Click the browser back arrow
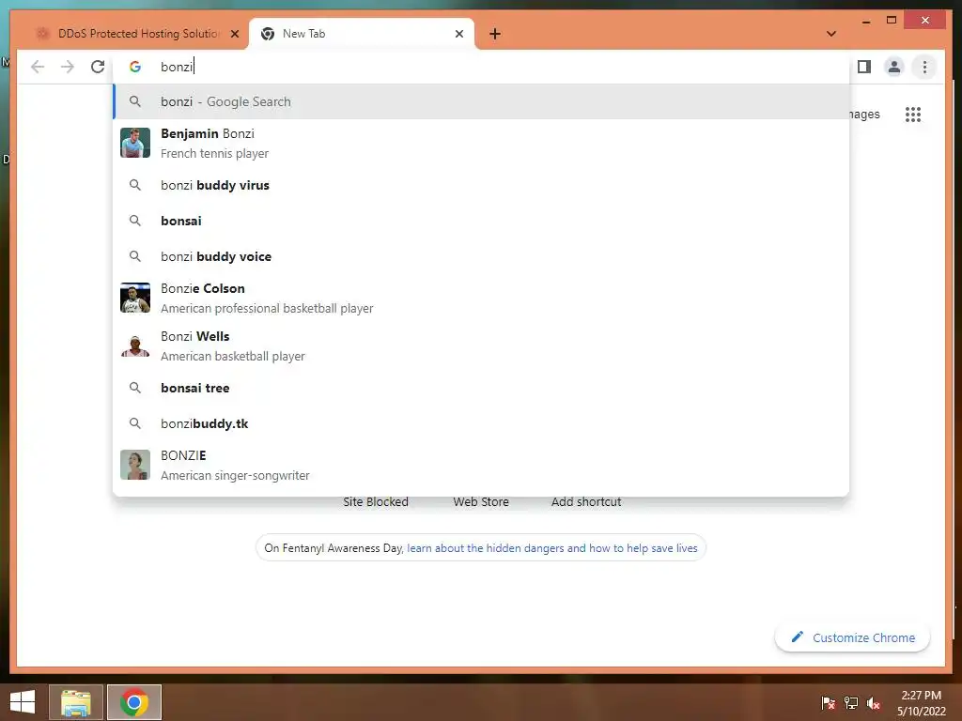962x721 pixels. [x=38, y=67]
